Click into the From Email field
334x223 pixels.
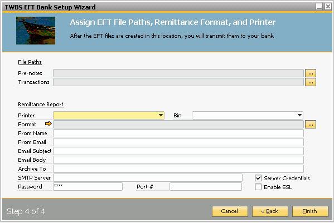coord(178,142)
